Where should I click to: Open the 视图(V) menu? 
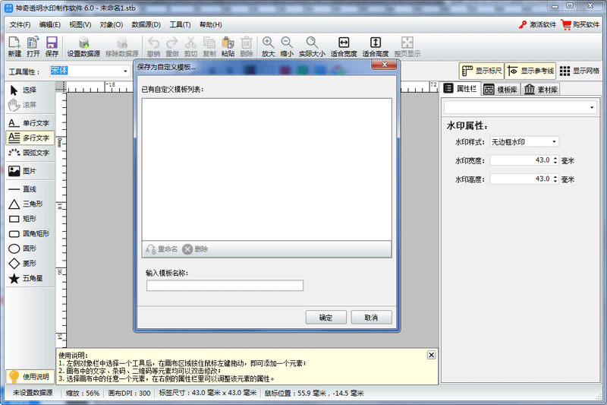(80, 25)
